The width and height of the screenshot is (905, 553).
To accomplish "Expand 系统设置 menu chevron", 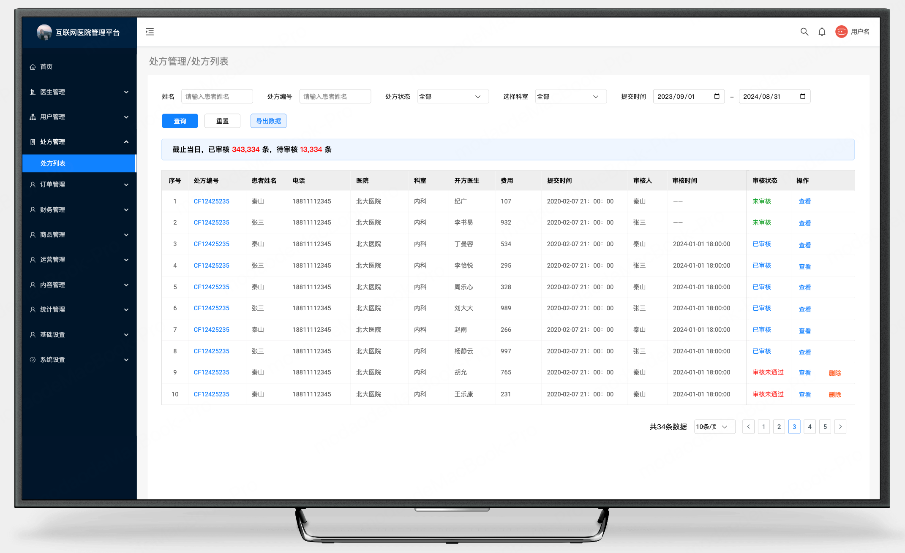I will 126,360.
